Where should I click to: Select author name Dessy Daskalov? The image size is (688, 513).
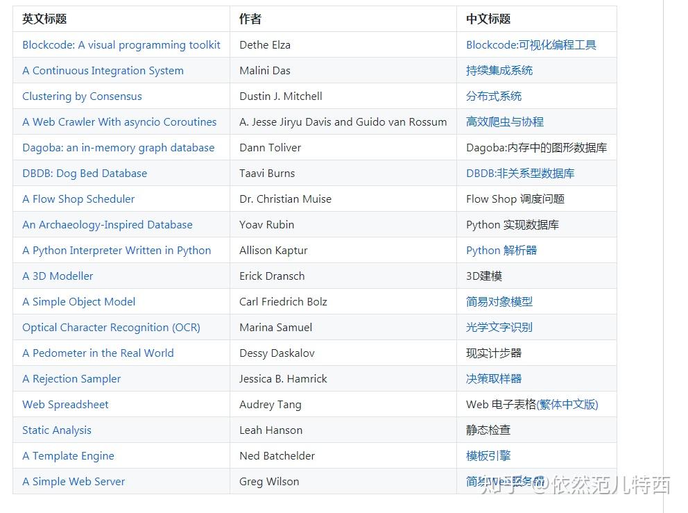tap(277, 353)
